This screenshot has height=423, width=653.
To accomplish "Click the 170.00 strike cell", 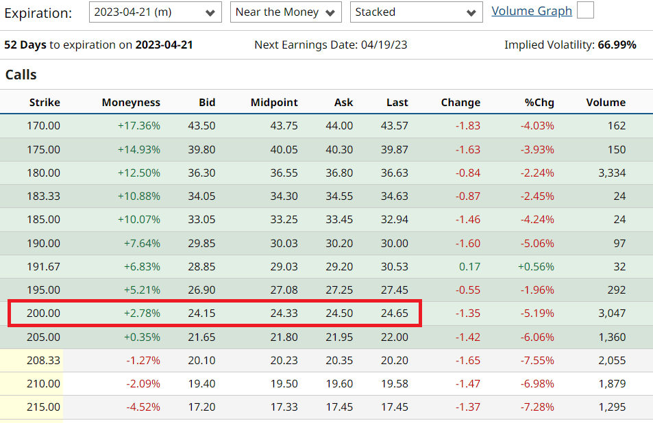I will tap(44, 126).
